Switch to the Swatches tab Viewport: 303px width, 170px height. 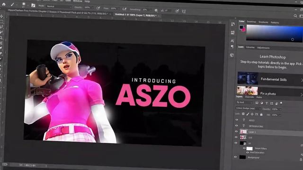coord(251,22)
